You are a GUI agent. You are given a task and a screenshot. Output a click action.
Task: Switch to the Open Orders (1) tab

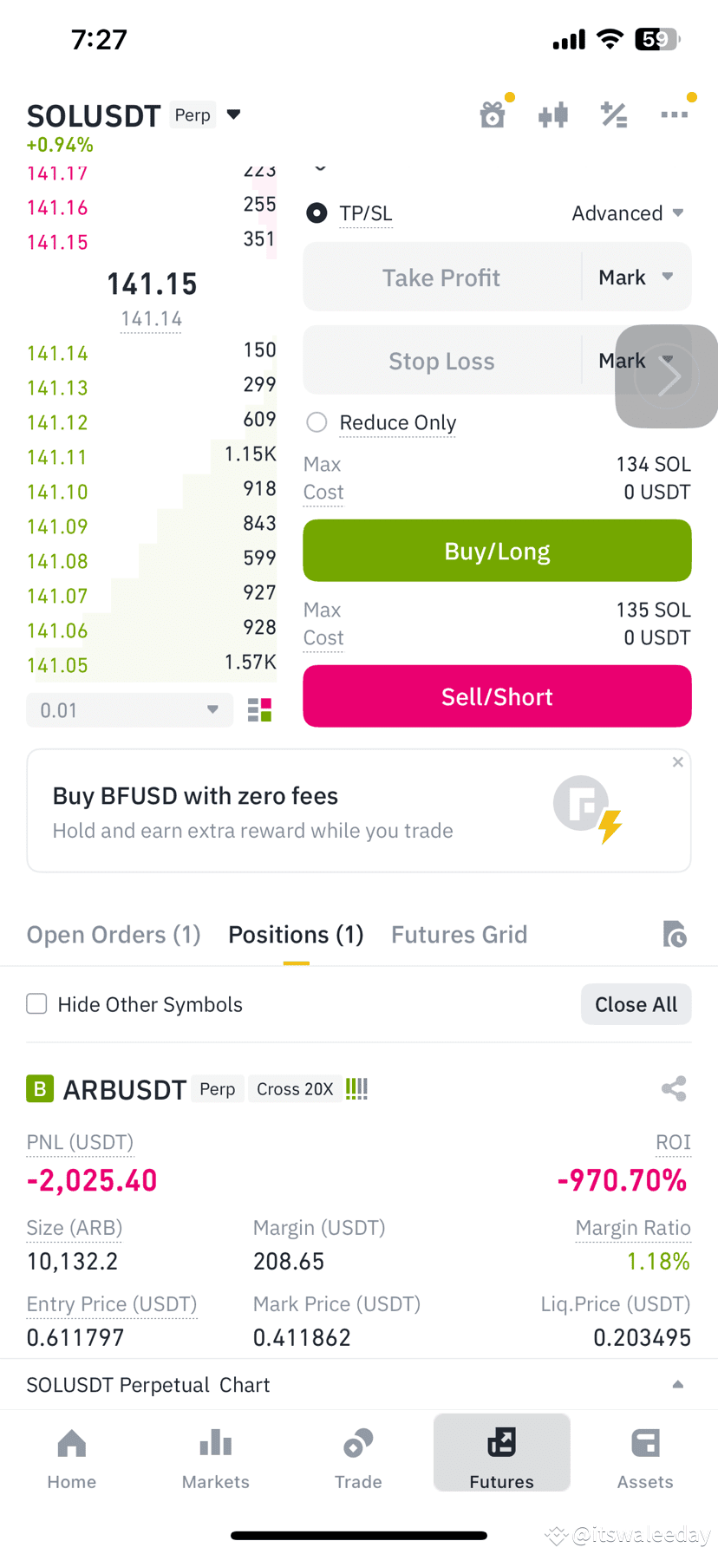(114, 934)
